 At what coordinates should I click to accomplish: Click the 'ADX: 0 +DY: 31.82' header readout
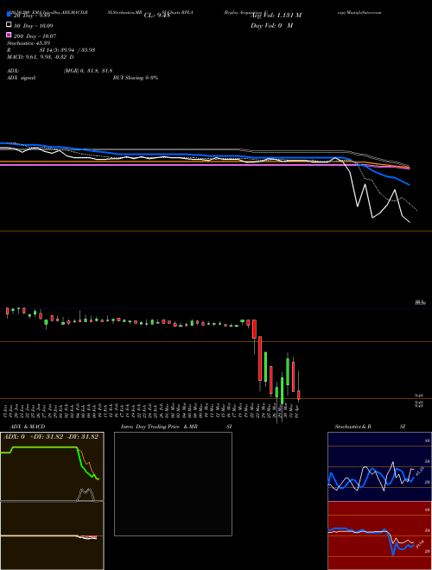(x=51, y=437)
